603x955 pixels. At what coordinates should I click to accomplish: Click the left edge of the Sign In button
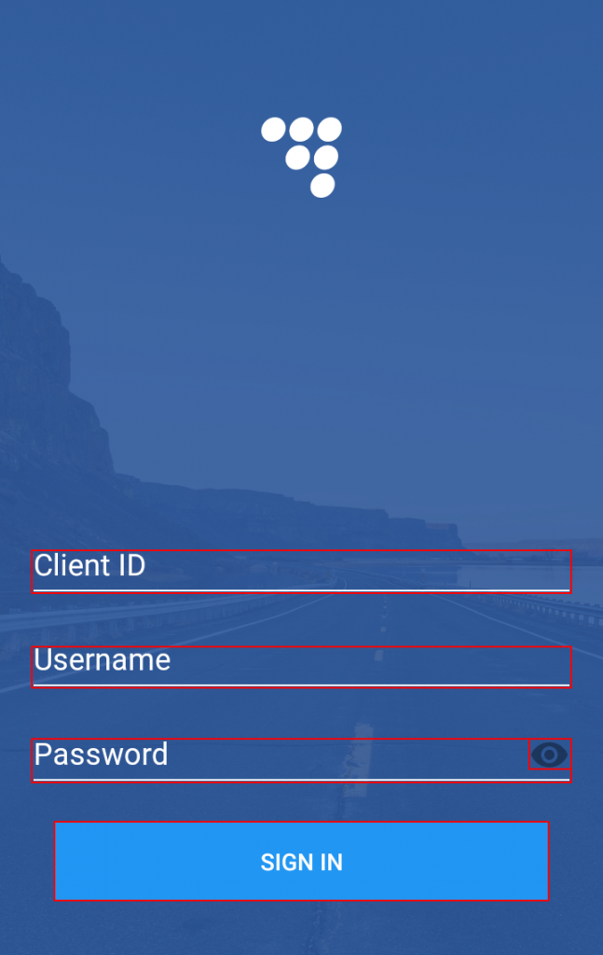[61, 861]
